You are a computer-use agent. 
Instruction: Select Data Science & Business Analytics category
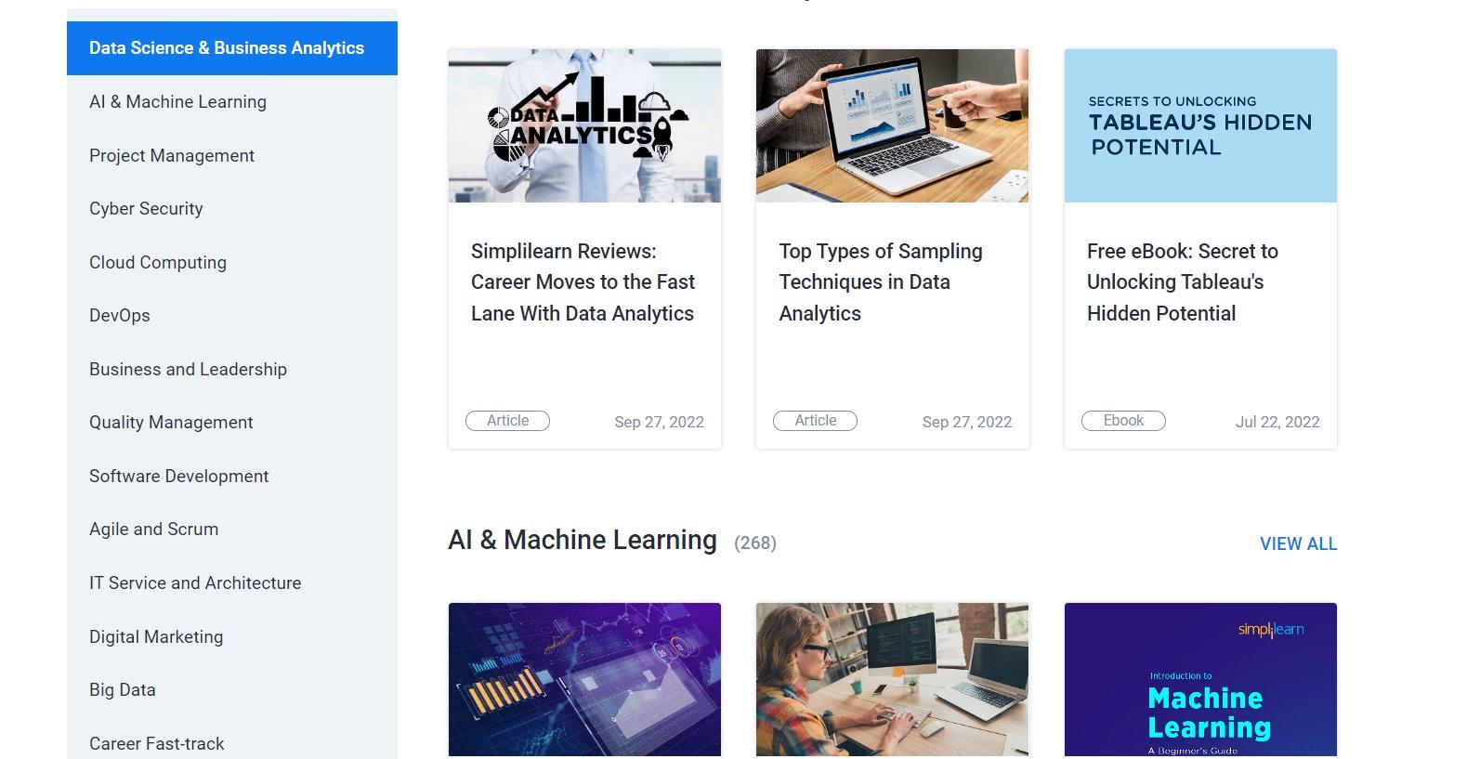(231, 48)
